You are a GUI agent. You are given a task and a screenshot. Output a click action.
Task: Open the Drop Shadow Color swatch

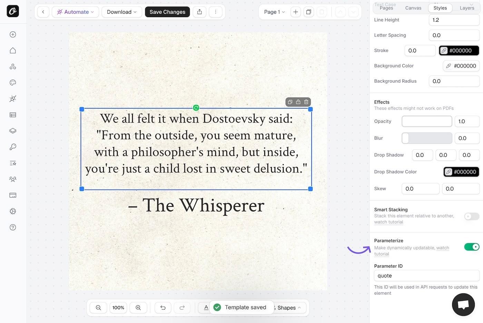[461, 172]
